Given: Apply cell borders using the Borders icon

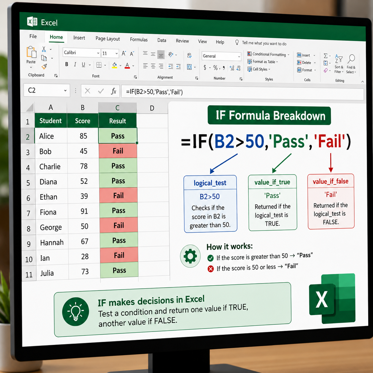Looking at the screenshot, I should [x=99, y=65].
